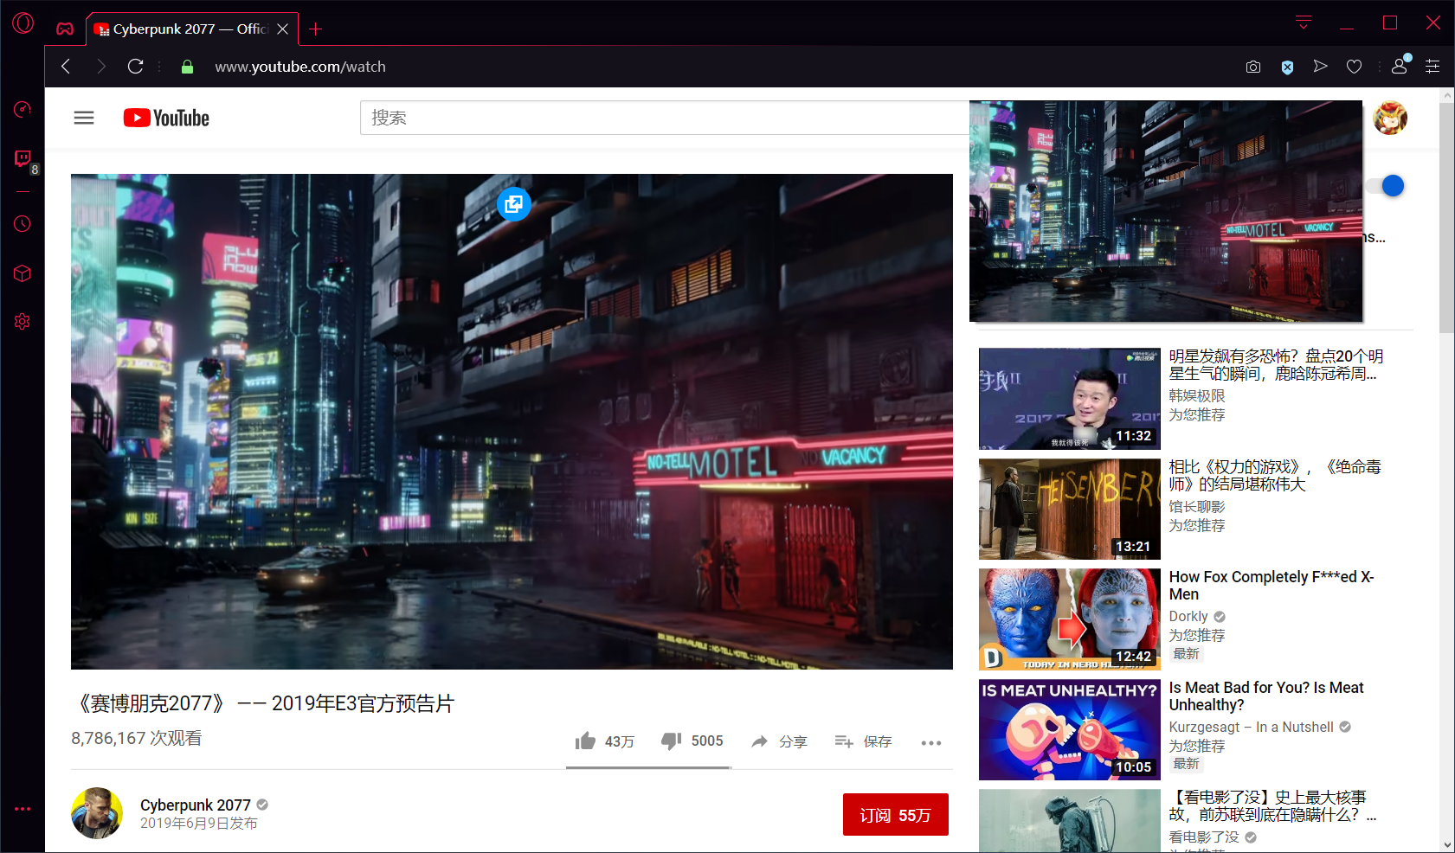Focus the YouTube search box
This screenshot has width=1455, height=853.
pyautogui.click(x=665, y=118)
